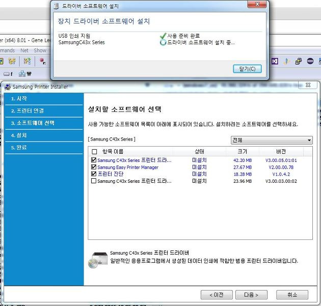Click the USB 인쇄 지원 device entry
The image size is (321, 306).
[74, 36]
